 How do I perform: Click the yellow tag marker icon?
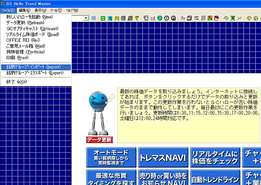[x=137, y=18]
